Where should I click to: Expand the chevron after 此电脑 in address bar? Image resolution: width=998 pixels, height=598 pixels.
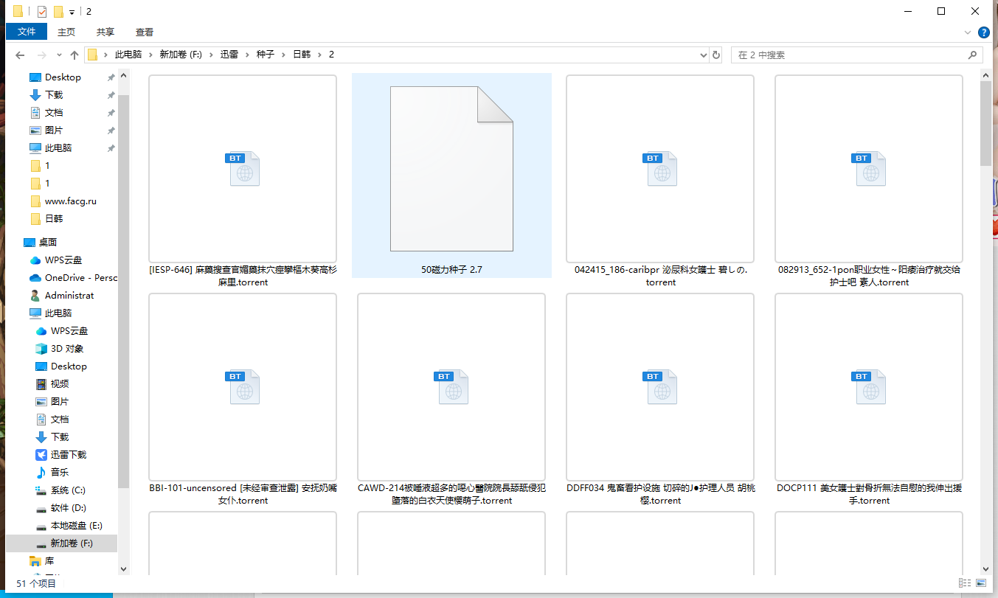pos(150,55)
